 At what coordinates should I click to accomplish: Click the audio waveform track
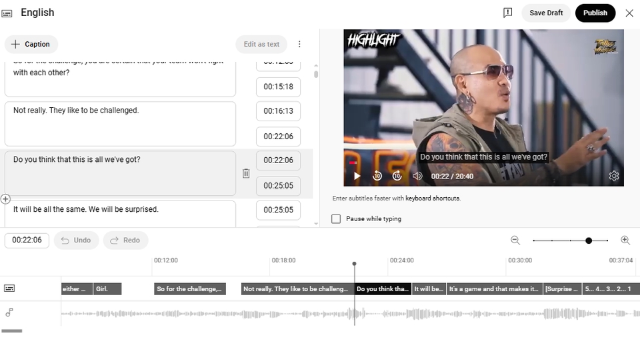pyautogui.click(x=350, y=314)
